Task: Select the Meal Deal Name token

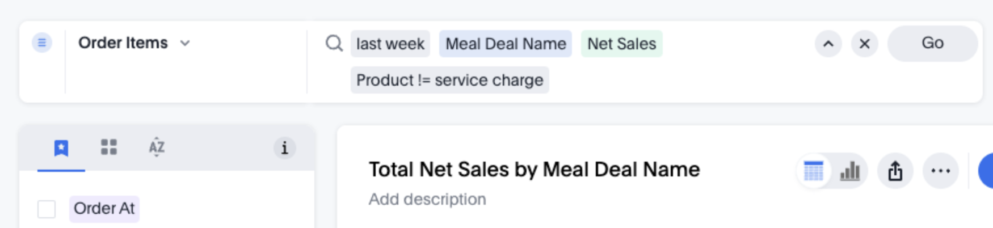Action: (x=506, y=44)
